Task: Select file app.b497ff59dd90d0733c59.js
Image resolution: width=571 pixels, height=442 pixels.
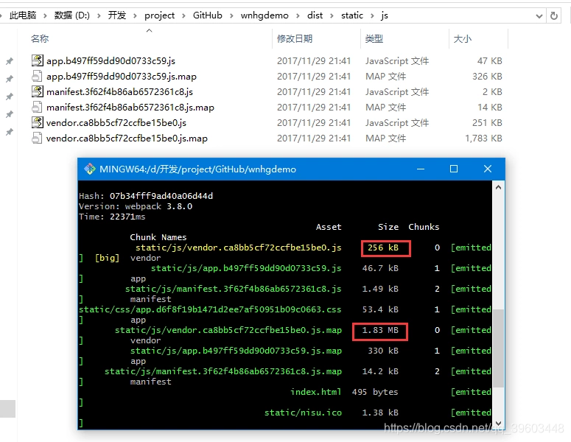Action: (x=111, y=61)
